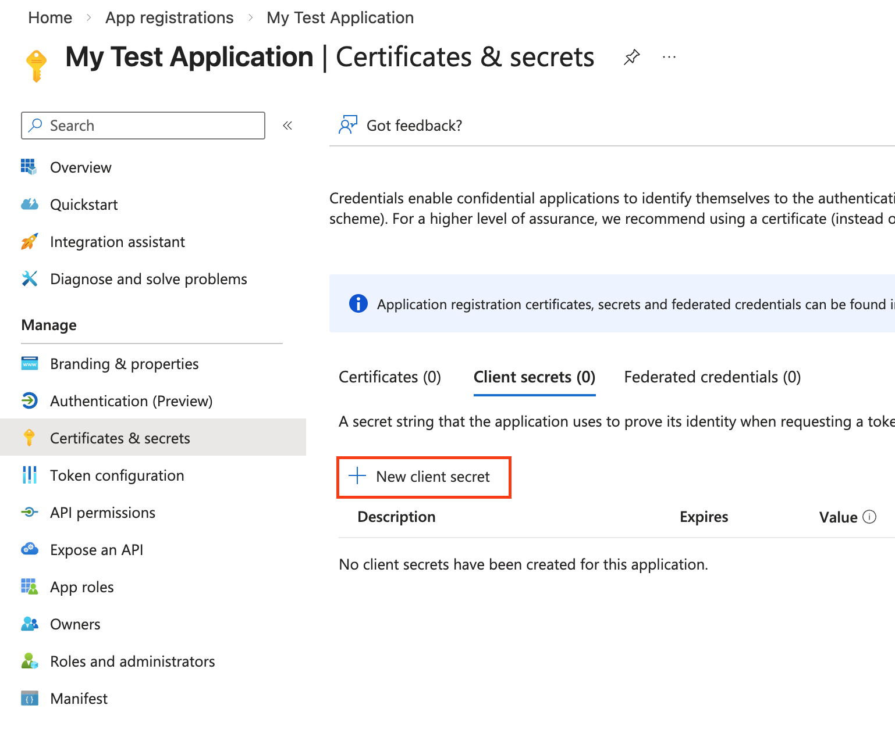Click the Value column info icon

click(869, 516)
